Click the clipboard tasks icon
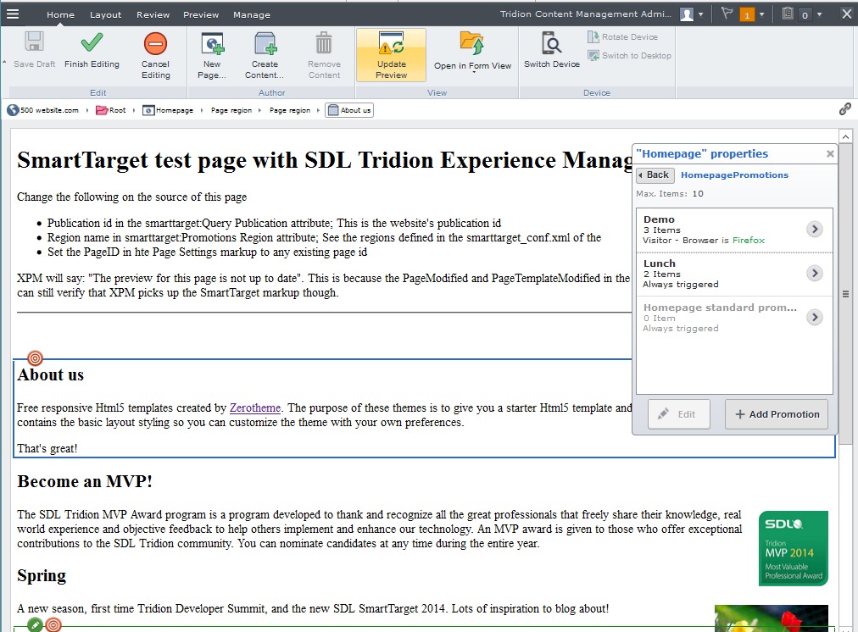Screen dimensions: 858x632 tap(788, 14)
